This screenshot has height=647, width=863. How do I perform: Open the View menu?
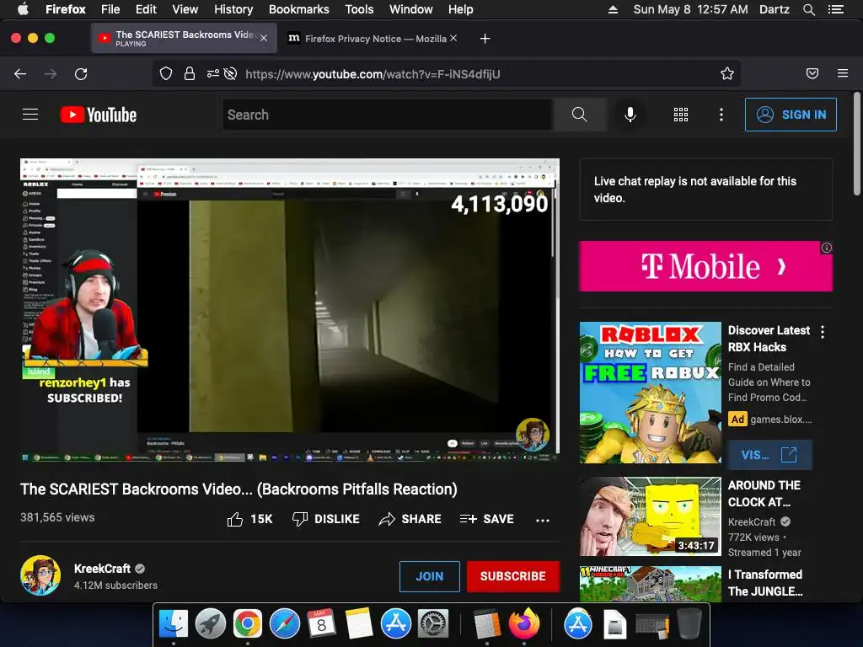point(185,9)
